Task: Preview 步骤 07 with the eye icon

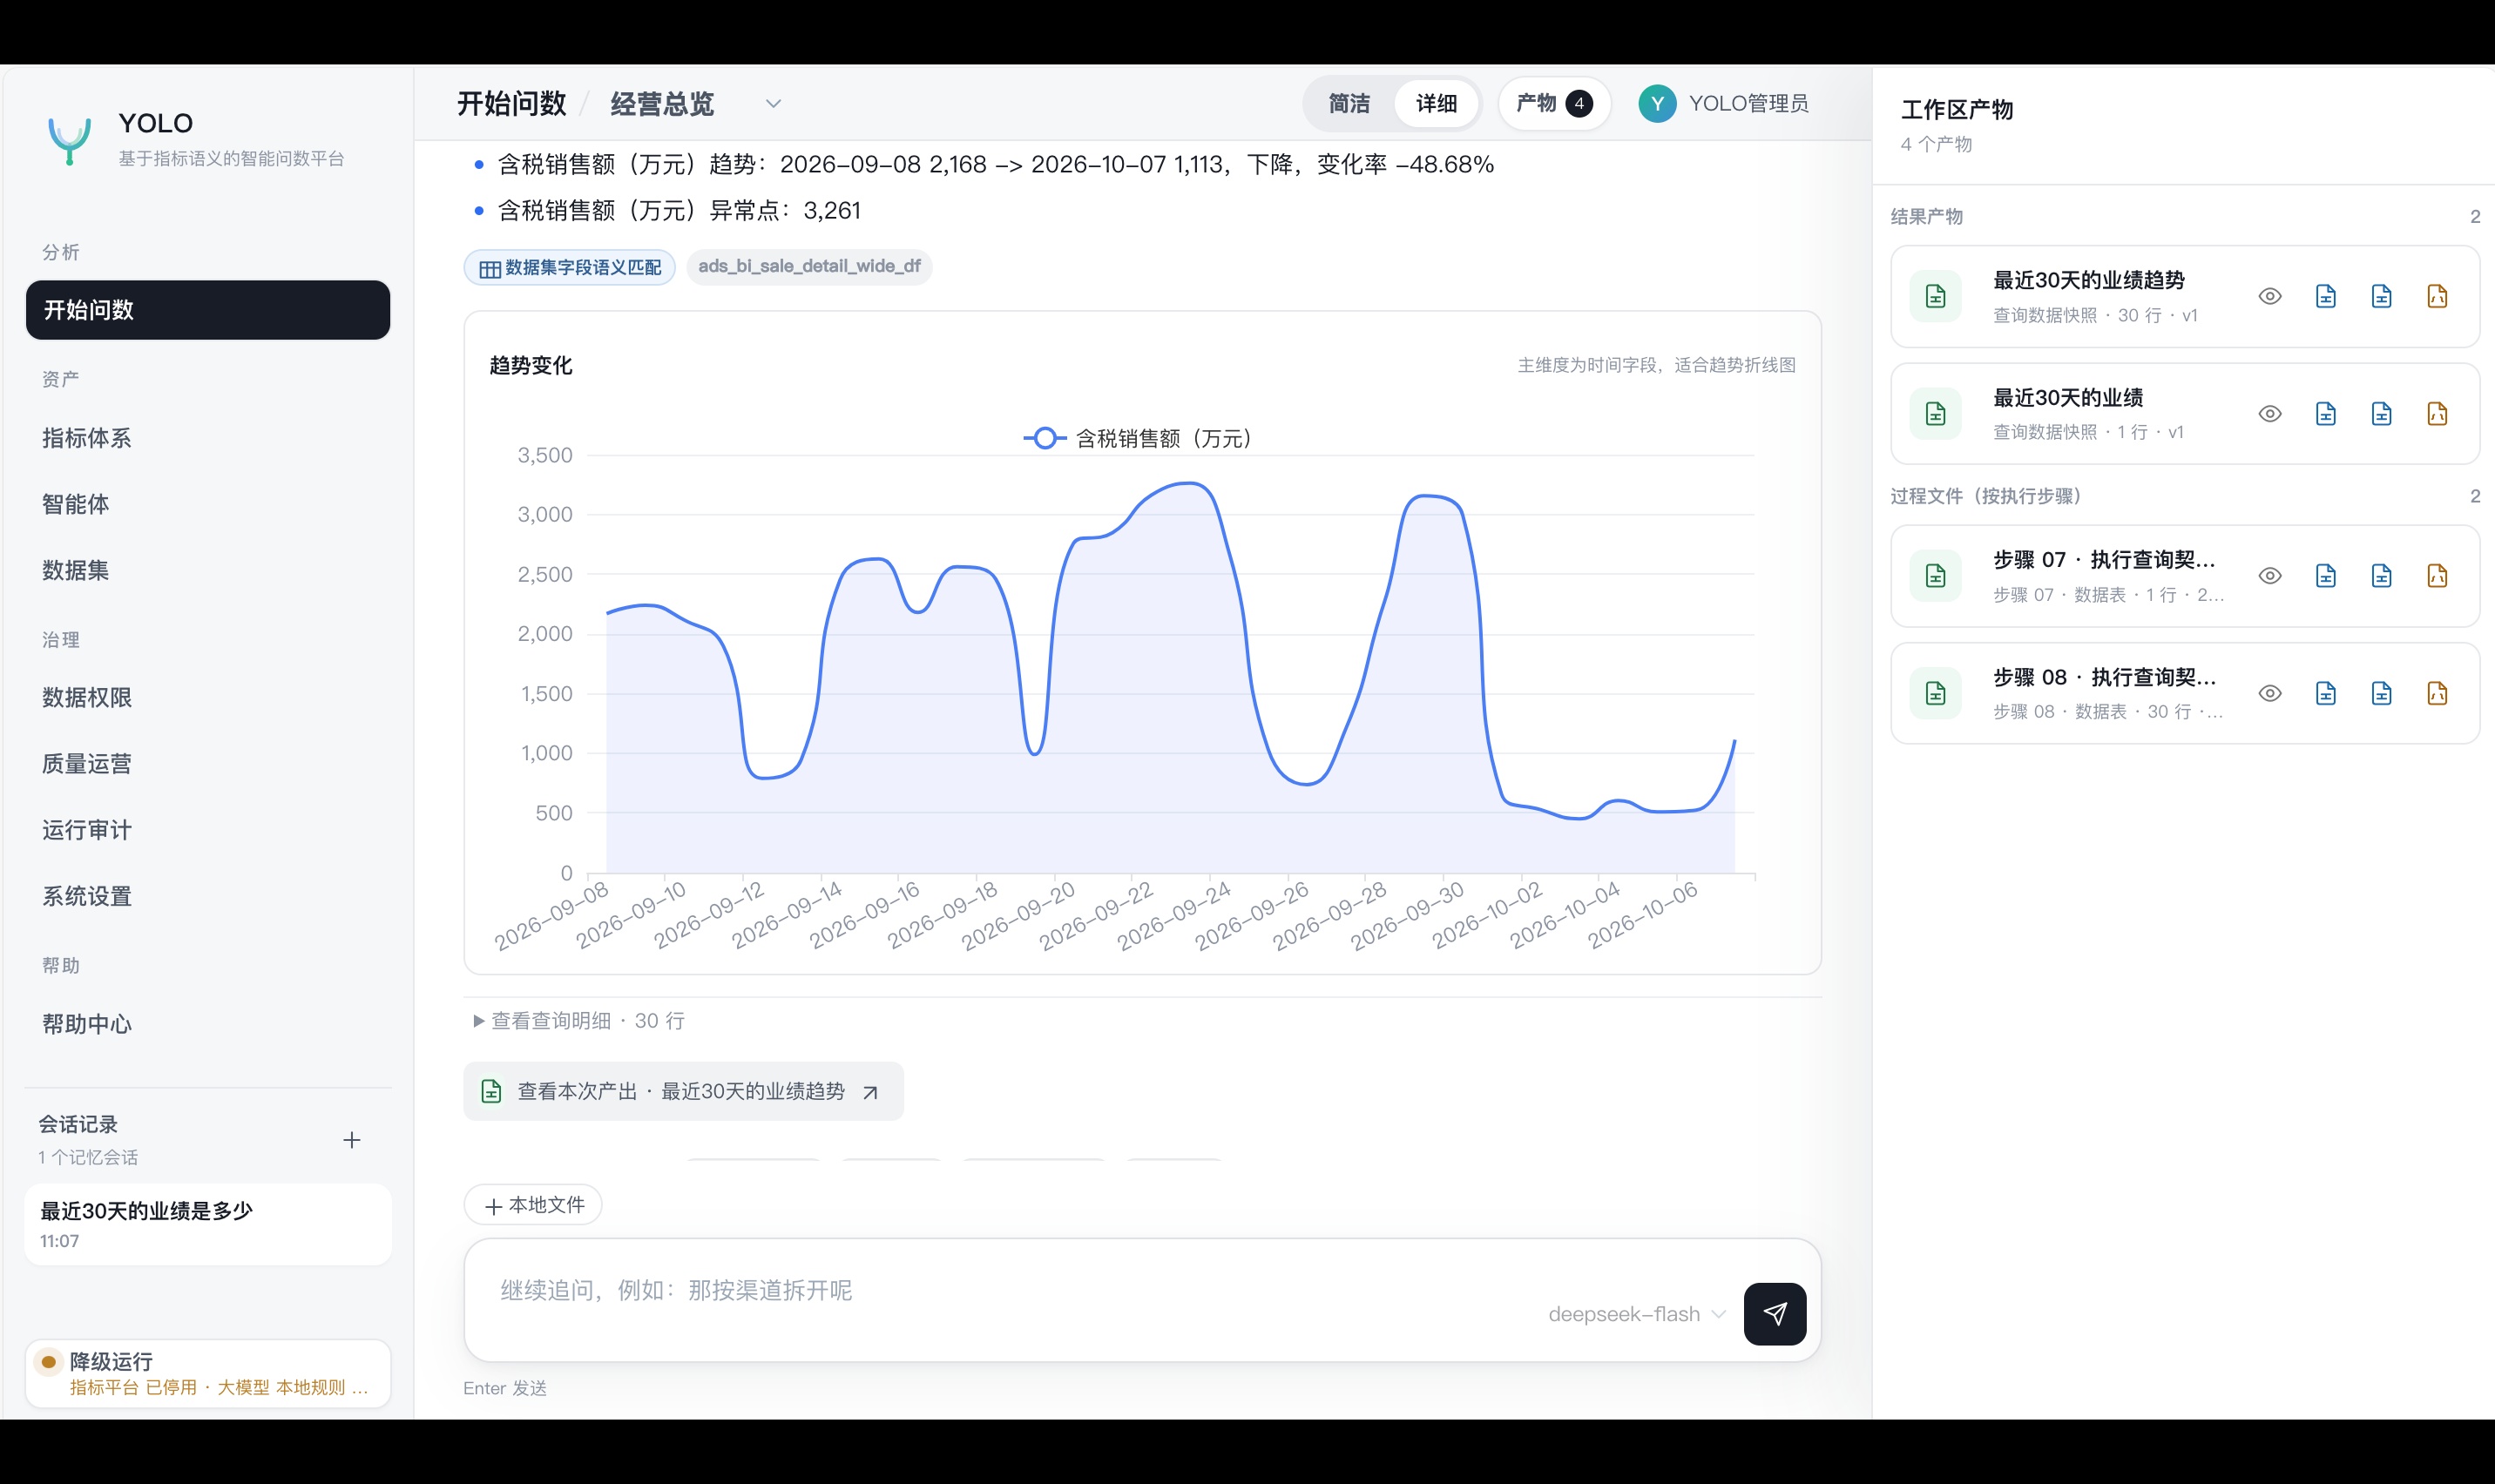Action: [x=2270, y=575]
